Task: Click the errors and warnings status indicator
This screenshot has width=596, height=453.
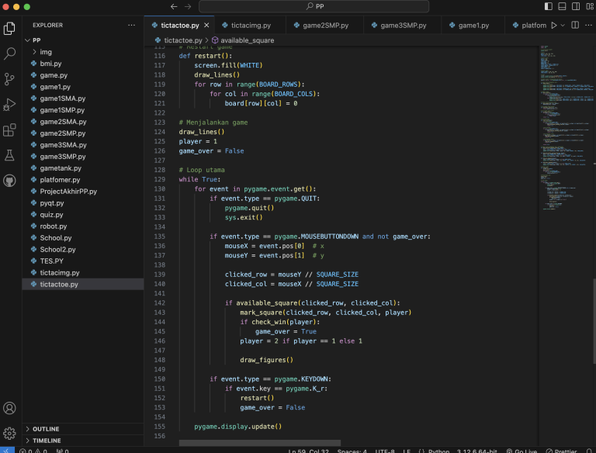Action: 33,451
